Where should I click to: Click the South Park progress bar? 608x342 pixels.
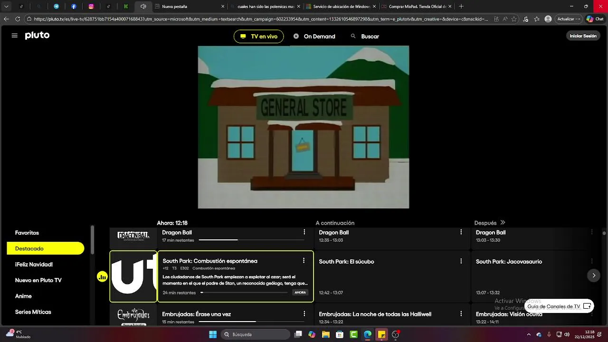pyautogui.click(x=244, y=293)
